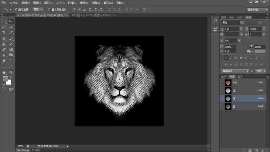Image resolution: width=270 pixels, height=152 pixels.
Task: Enable the 自动选择 checkbox
Action: point(16,9)
